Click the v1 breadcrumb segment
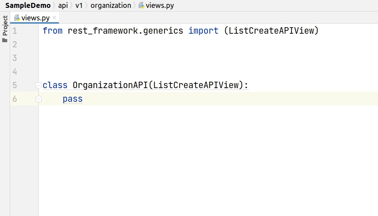This screenshot has height=216, width=378. 79,6
